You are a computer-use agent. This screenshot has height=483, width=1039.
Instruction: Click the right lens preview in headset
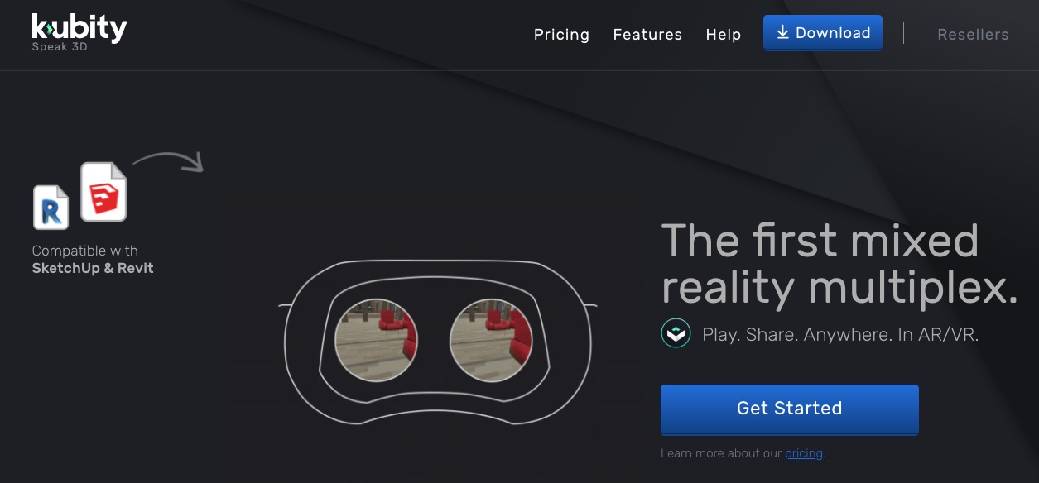pyautogui.click(x=492, y=340)
